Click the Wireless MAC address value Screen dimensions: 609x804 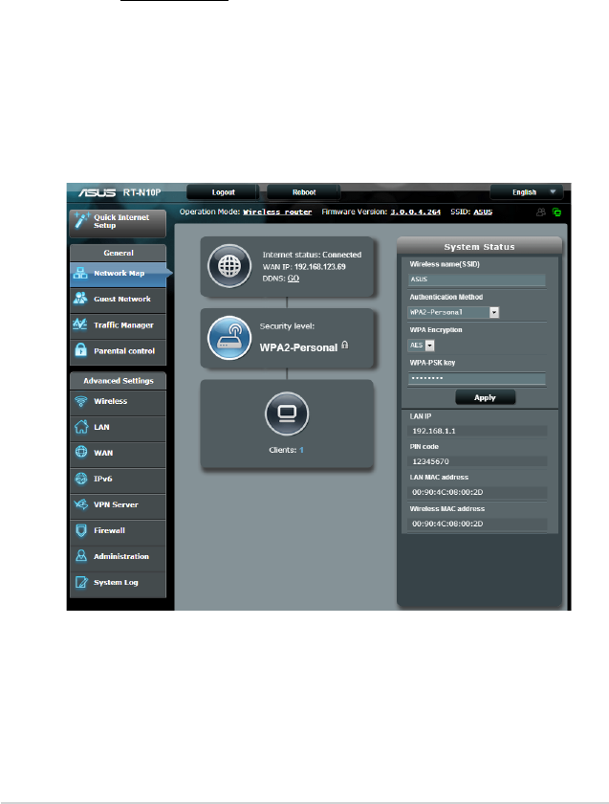pos(447,524)
